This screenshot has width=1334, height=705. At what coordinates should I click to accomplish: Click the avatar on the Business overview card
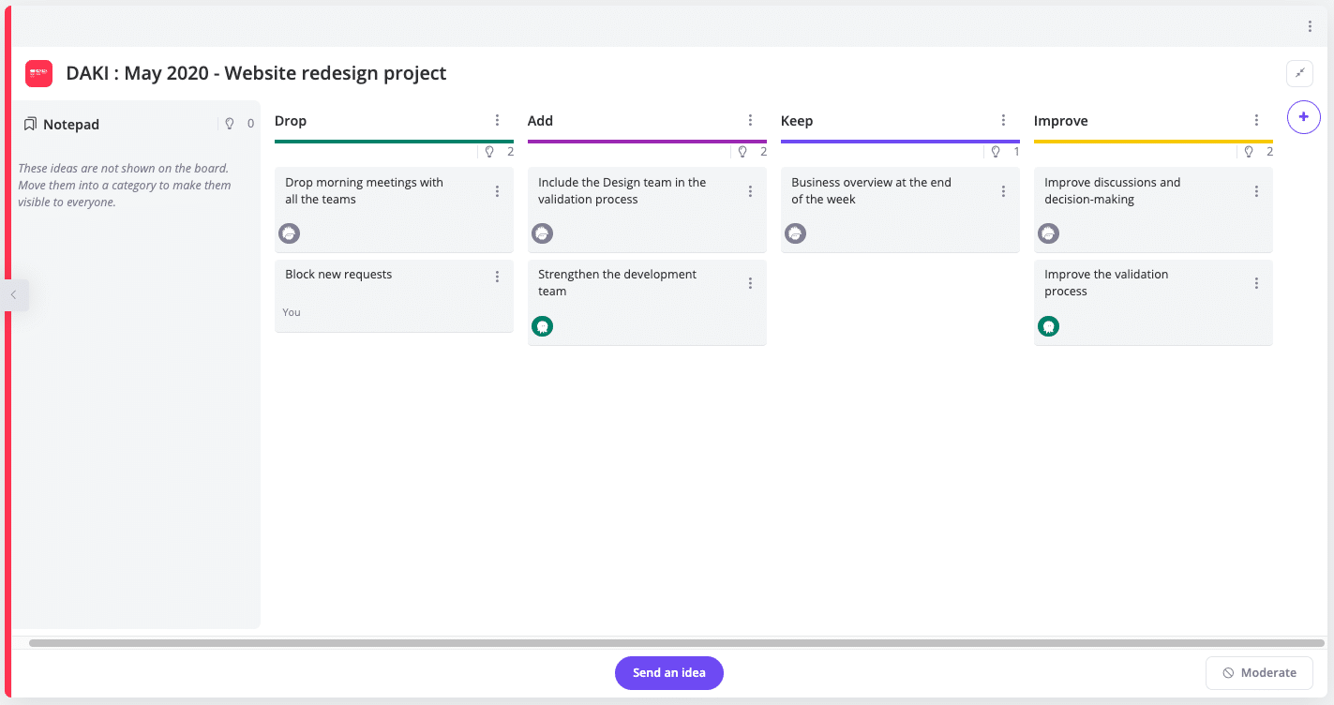(795, 232)
